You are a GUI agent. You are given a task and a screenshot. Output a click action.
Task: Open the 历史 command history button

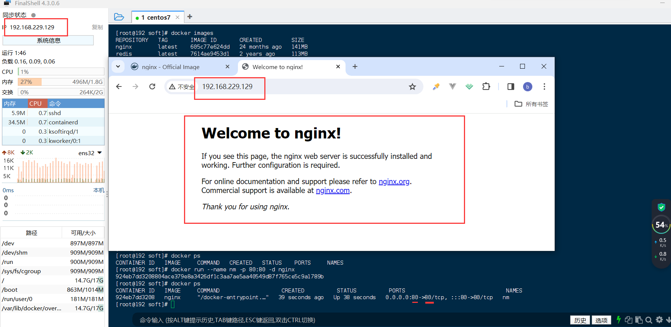pyautogui.click(x=580, y=320)
